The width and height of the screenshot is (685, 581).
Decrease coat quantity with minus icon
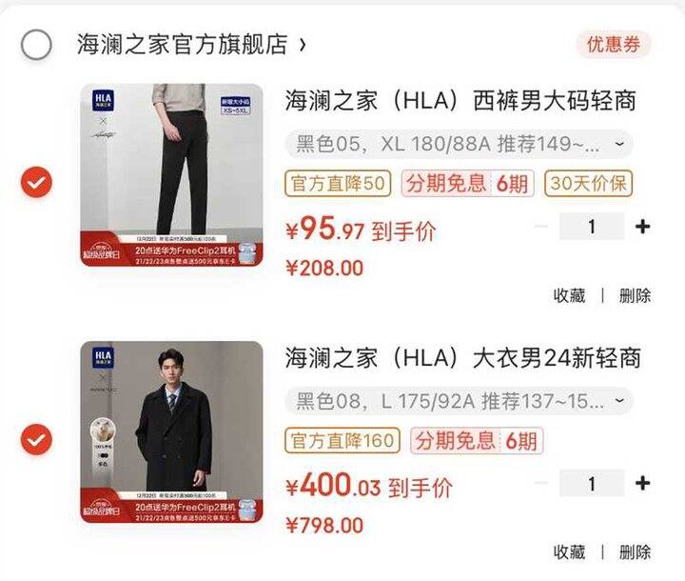(x=540, y=484)
